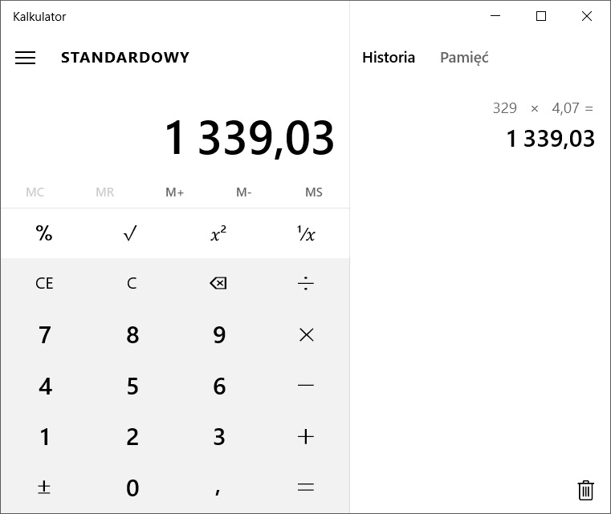Recall the 329 × 4,07 history entry

tap(543, 124)
